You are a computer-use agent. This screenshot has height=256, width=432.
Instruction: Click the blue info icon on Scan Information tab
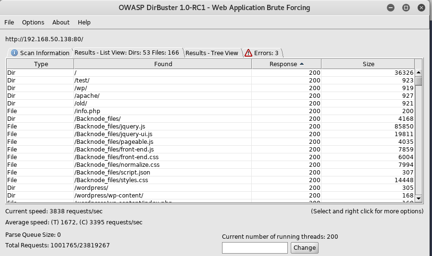coord(14,53)
